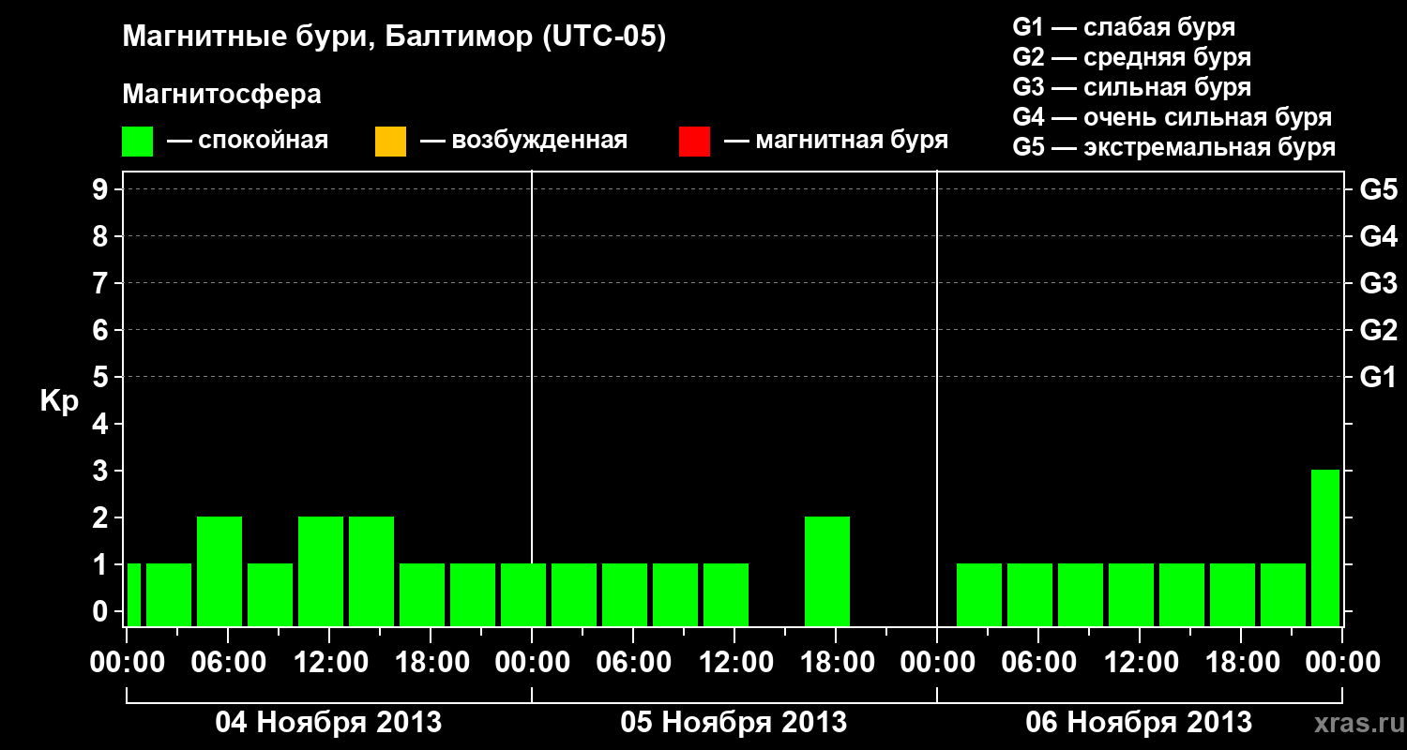Click the line 'G3 — сильная буря'

1132,87
